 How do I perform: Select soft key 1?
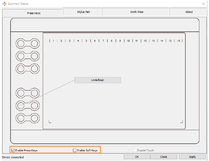tap(53, 41)
